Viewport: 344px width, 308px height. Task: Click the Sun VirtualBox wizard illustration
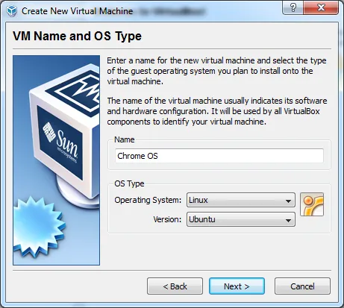(x=57, y=160)
